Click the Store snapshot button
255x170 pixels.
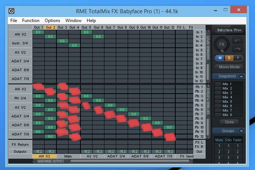pyautogui.click(x=229, y=122)
